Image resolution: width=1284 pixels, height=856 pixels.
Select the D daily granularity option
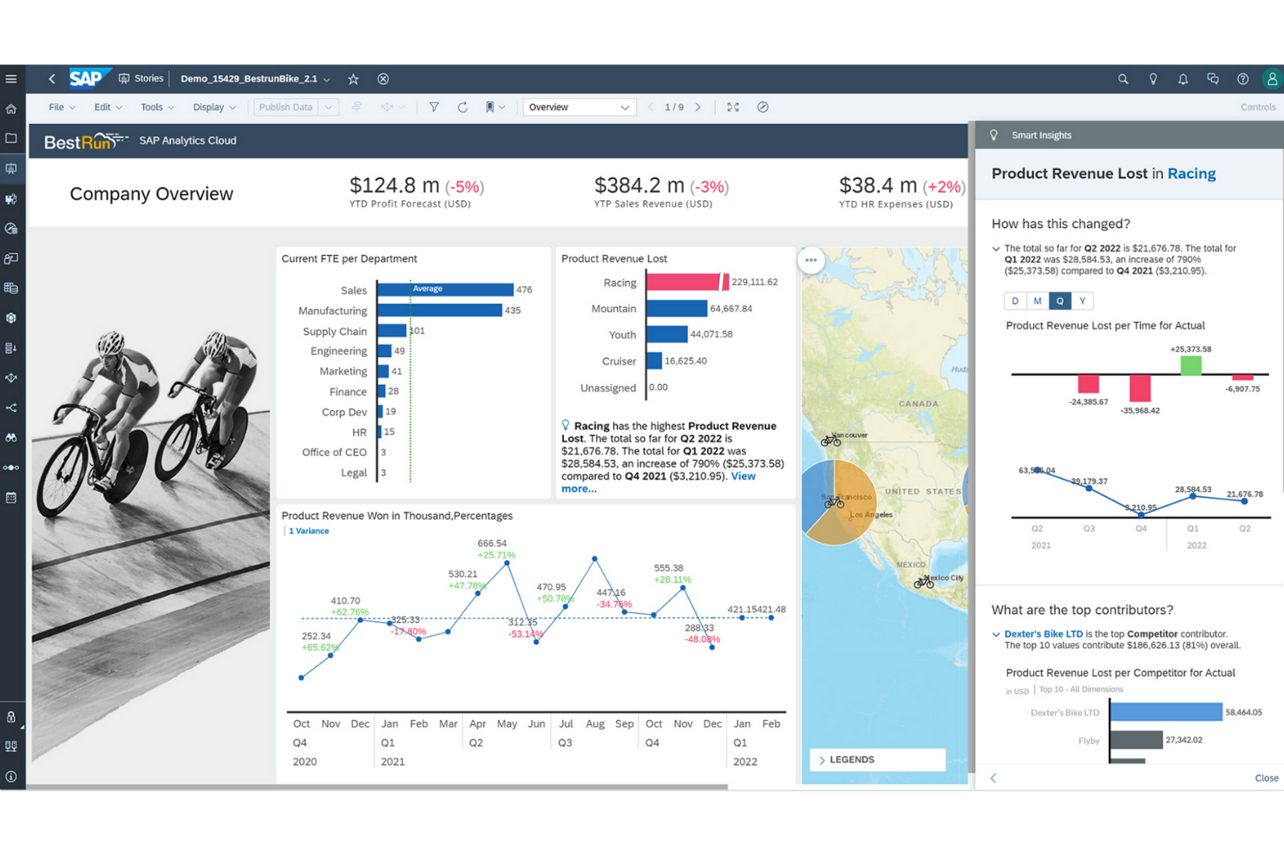click(1014, 300)
